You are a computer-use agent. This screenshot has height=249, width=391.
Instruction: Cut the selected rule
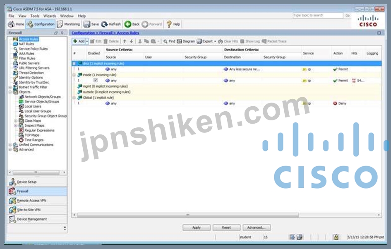140,41
